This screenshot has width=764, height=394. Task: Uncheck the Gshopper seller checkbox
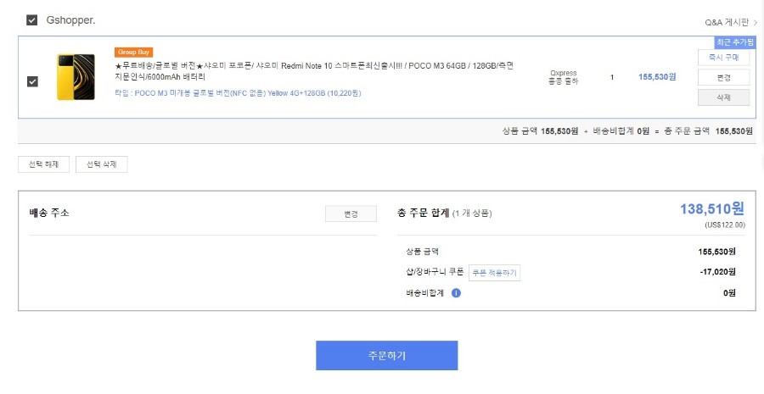point(31,20)
